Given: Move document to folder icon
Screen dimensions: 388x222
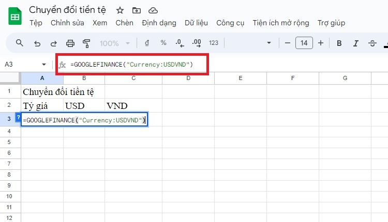Looking at the screenshot, I should click(x=137, y=10).
